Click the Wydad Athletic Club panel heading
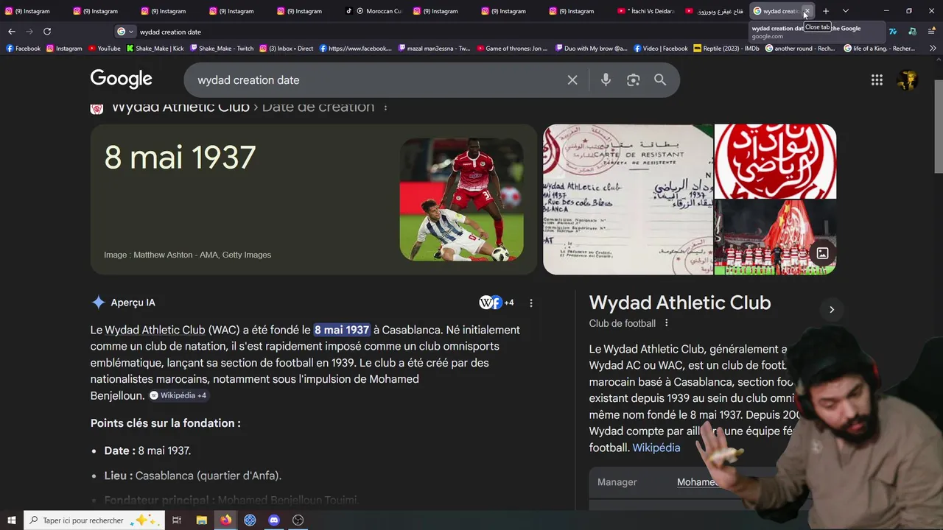Image resolution: width=943 pixels, height=530 pixels. [x=679, y=303]
